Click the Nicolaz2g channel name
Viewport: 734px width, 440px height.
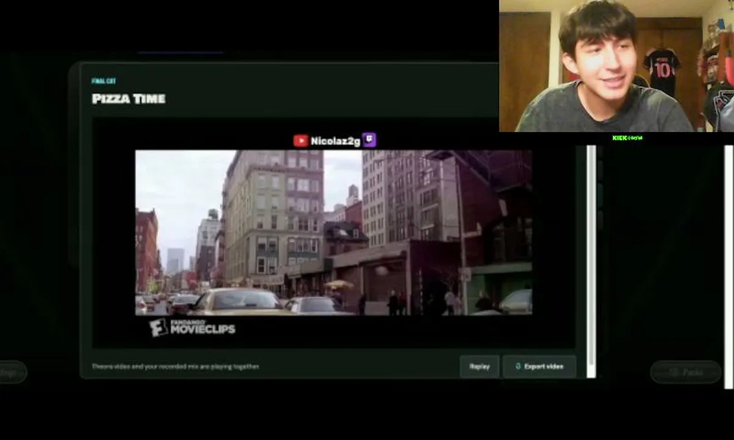point(335,141)
